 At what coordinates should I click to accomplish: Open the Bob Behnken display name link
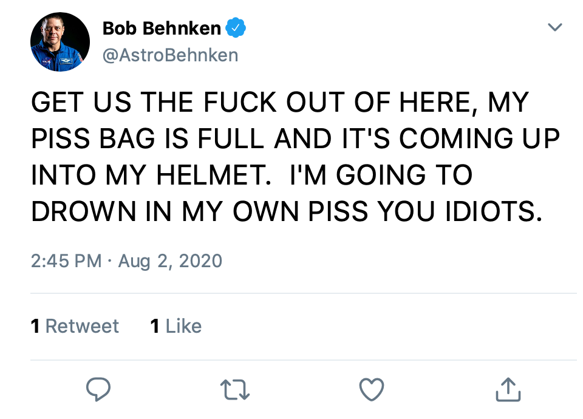[x=162, y=28]
